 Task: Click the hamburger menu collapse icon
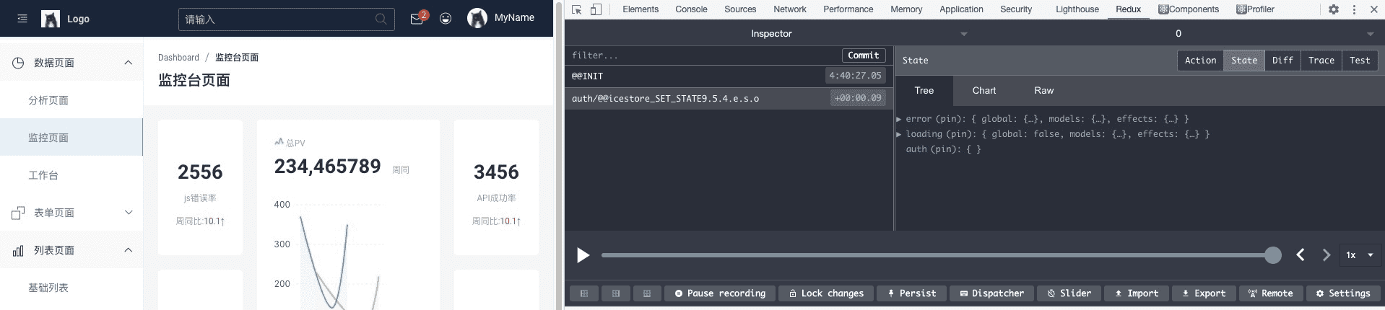[22, 19]
